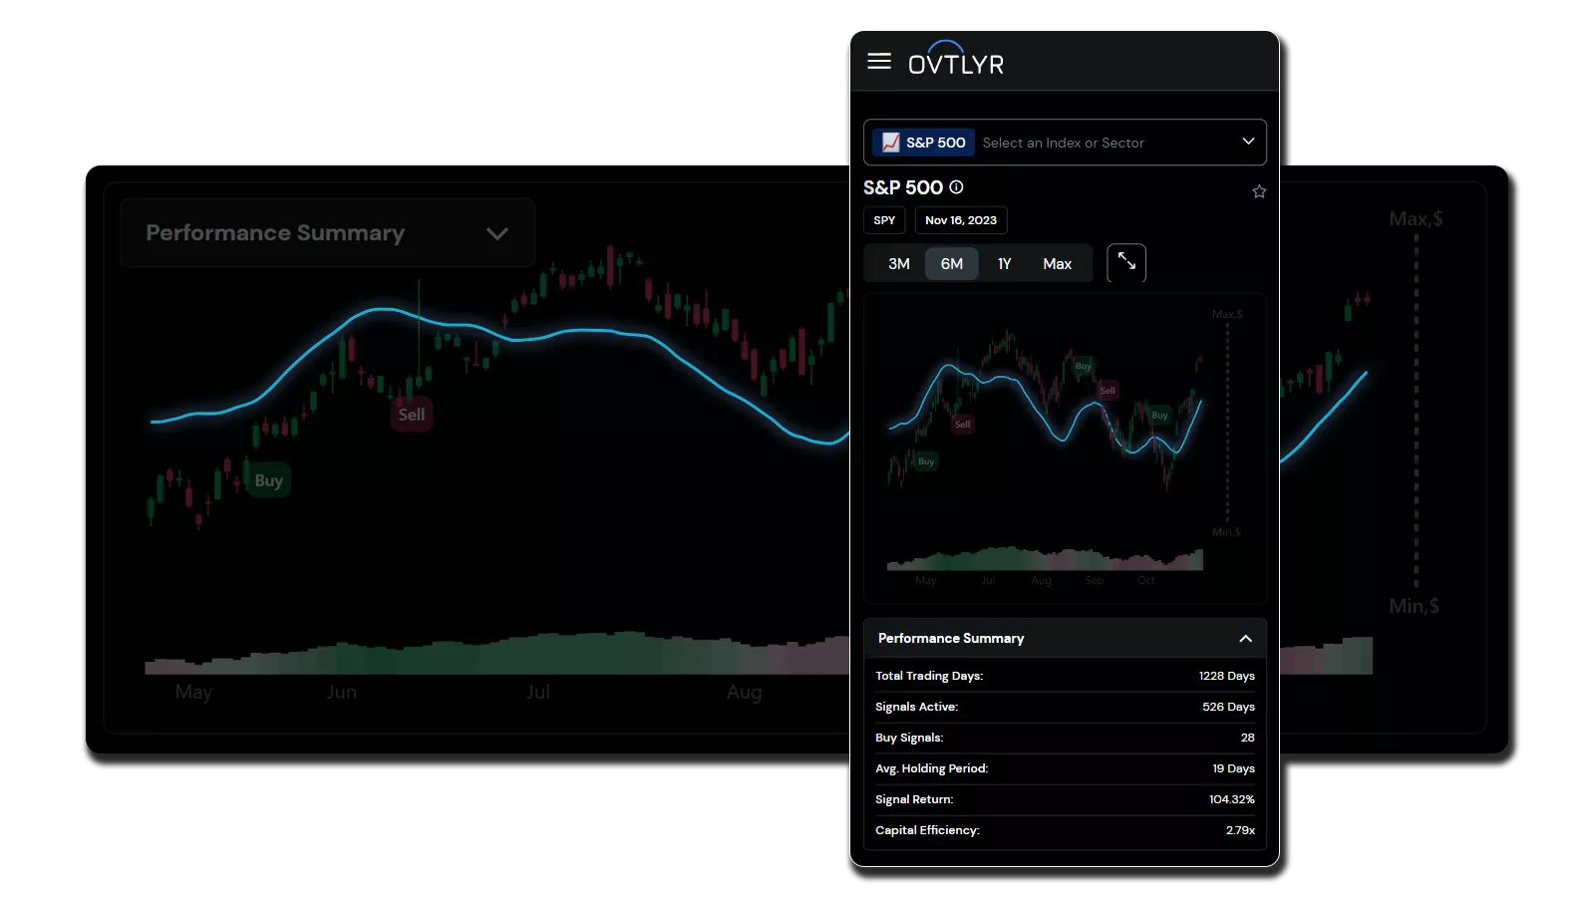Click the info icon next to S&P 500

click(x=956, y=187)
